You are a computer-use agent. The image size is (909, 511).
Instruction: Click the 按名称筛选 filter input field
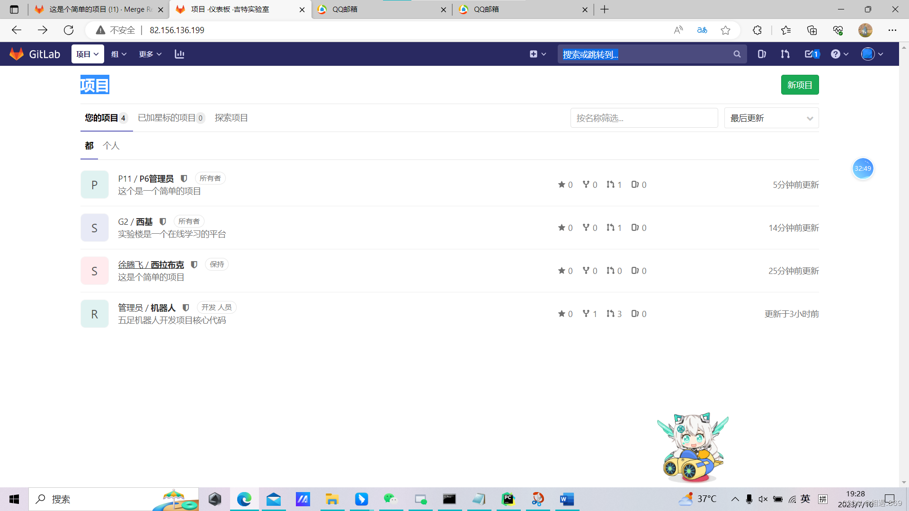644,118
